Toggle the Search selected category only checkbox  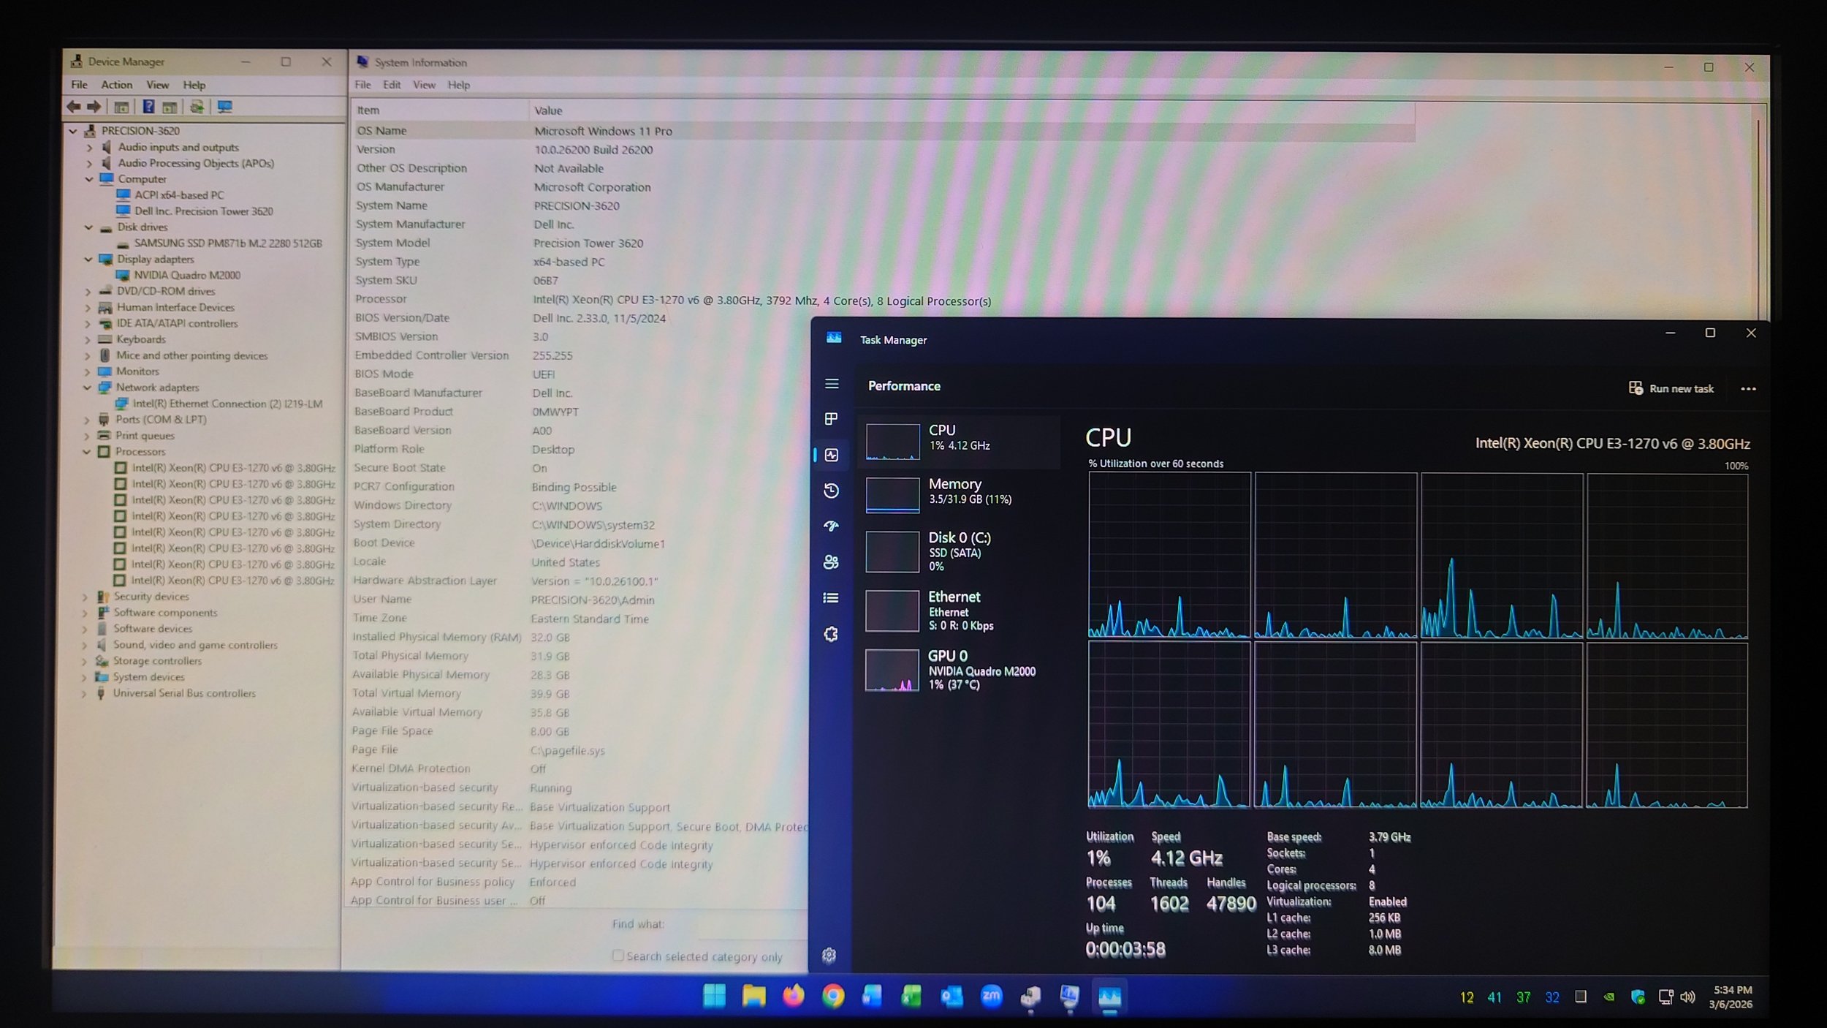(x=618, y=956)
